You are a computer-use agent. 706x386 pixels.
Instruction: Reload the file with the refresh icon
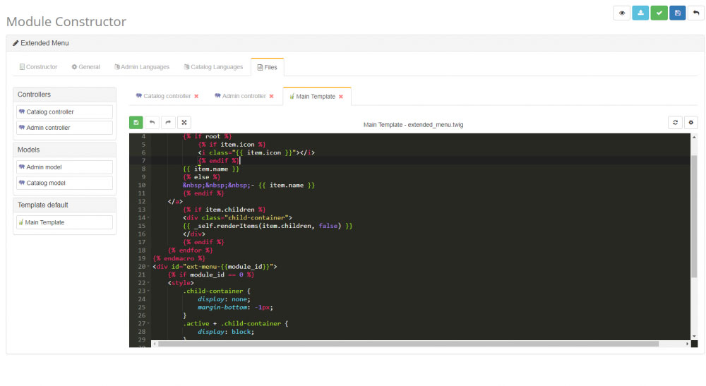[676, 122]
